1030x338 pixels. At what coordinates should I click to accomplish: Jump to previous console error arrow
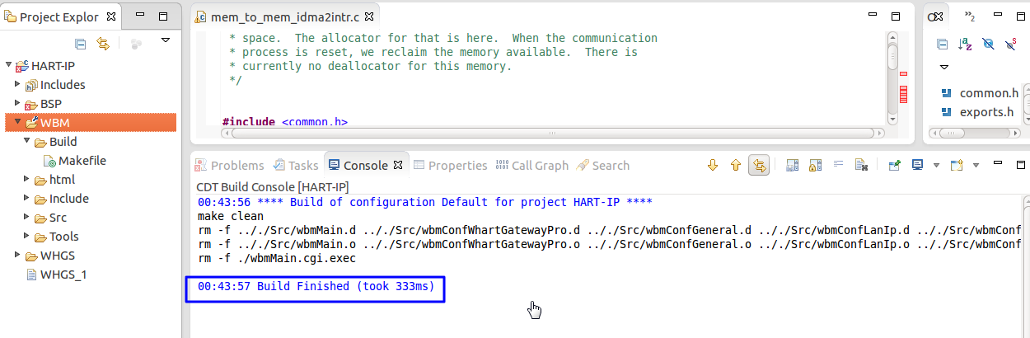click(736, 166)
